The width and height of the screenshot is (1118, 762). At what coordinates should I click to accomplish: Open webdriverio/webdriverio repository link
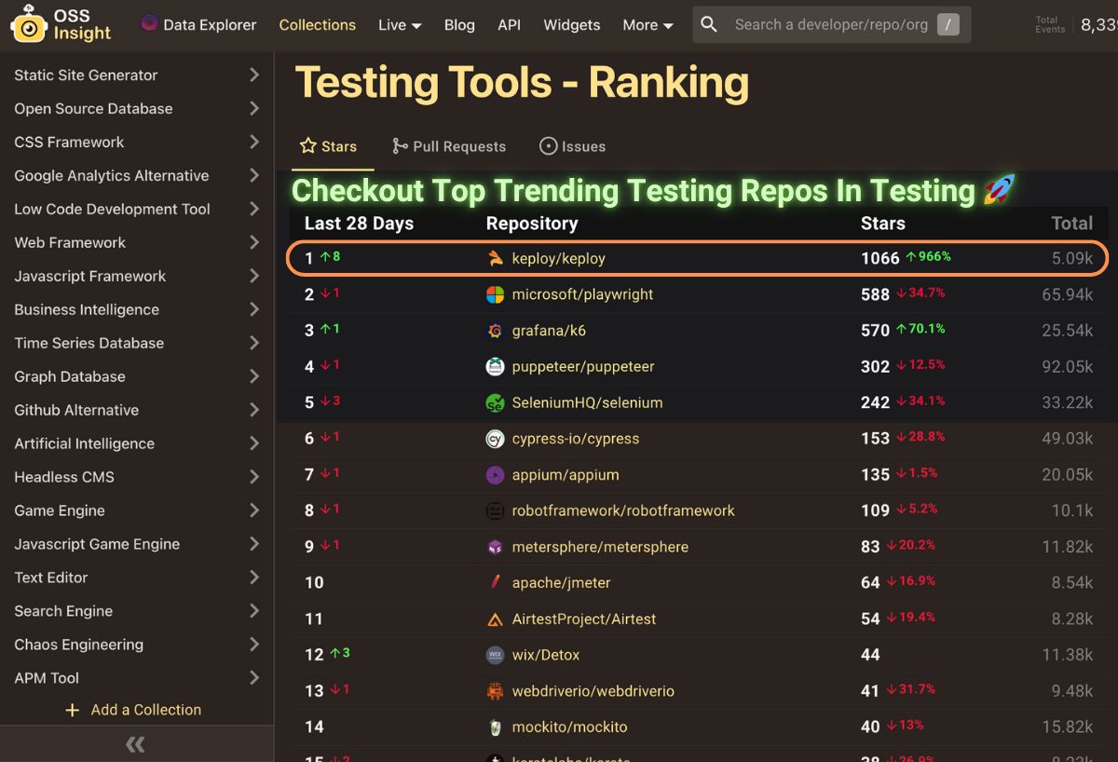[593, 691]
